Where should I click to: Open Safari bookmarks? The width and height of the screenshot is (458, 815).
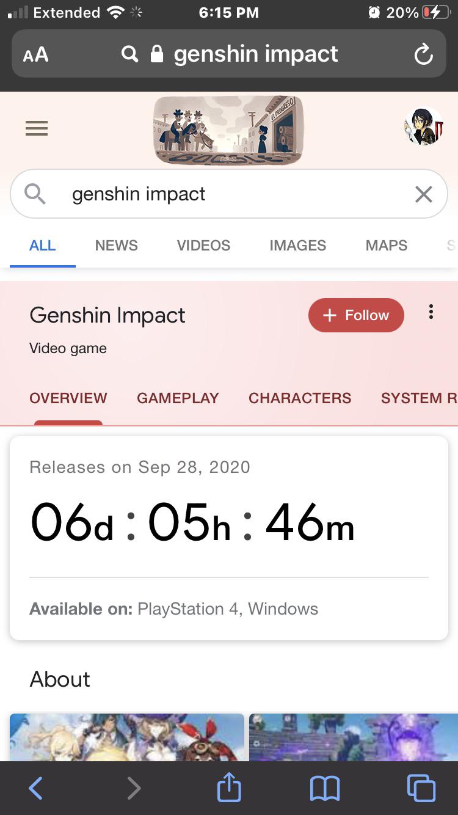click(x=324, y=788)
